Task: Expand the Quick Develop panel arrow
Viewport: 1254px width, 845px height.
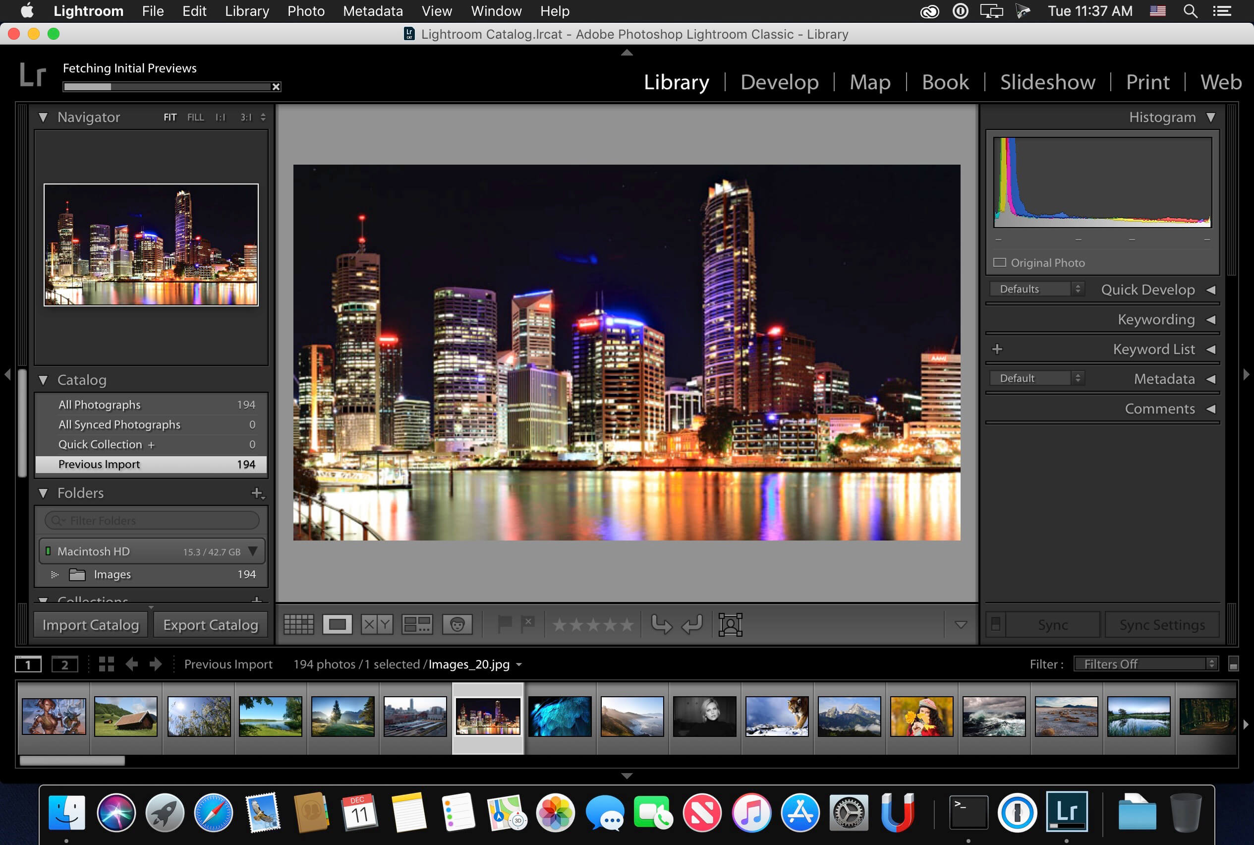Action: 1211,290
